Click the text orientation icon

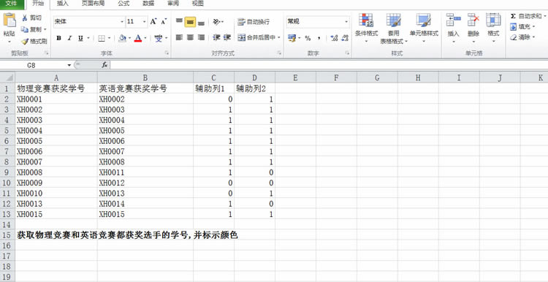pyautogui.click(x=217, y=22)
